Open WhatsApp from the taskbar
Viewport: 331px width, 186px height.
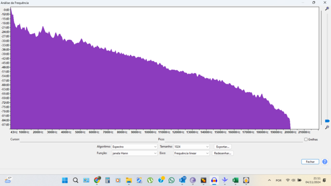pos(171,180)
